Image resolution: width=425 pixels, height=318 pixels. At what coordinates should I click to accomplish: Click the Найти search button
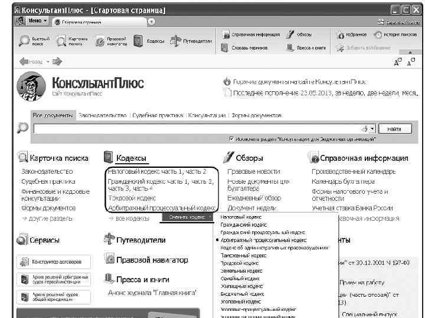pyautogui.click(x=395, y=129)
